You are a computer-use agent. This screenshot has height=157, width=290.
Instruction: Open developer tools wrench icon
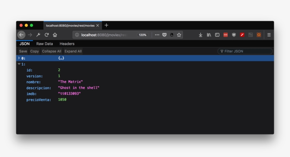[x=38, y=35]
